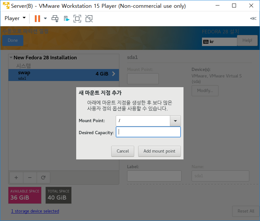The image size is (260, 221).
Task: Click the removable devices toolbar icon
Action: pos(66,18)
